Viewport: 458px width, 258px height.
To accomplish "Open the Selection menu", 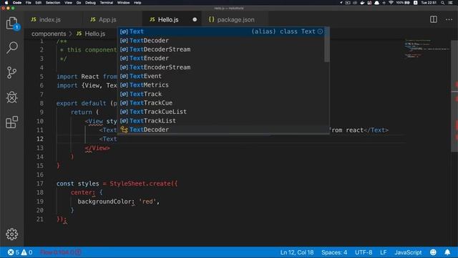I will coord(53,3).
